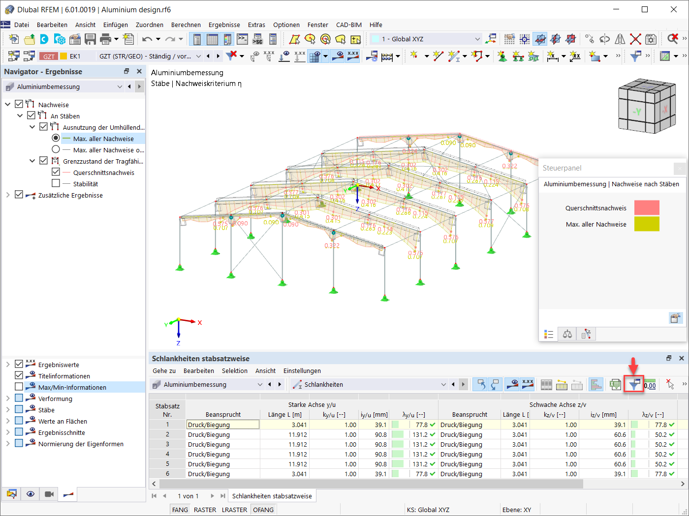Image resolution: width=689 pixels, height=516 pixels.
Task: Select Max. aller Nachweise radio button
Action: point(56,138)
